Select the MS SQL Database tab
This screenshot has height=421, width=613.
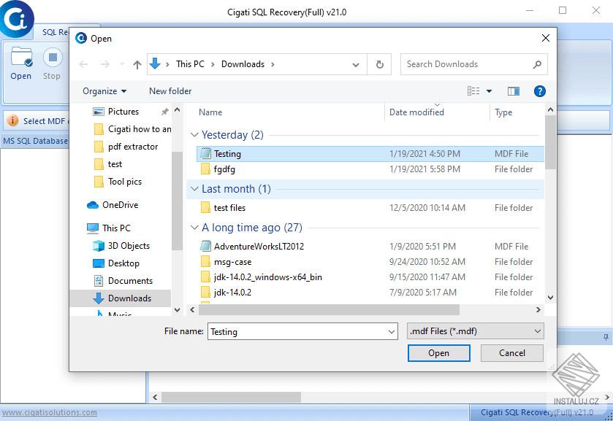[35, 141]
